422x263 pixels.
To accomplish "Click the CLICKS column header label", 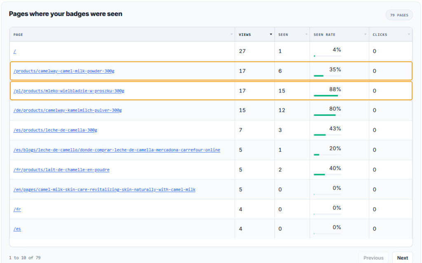I will coord(380,35).
